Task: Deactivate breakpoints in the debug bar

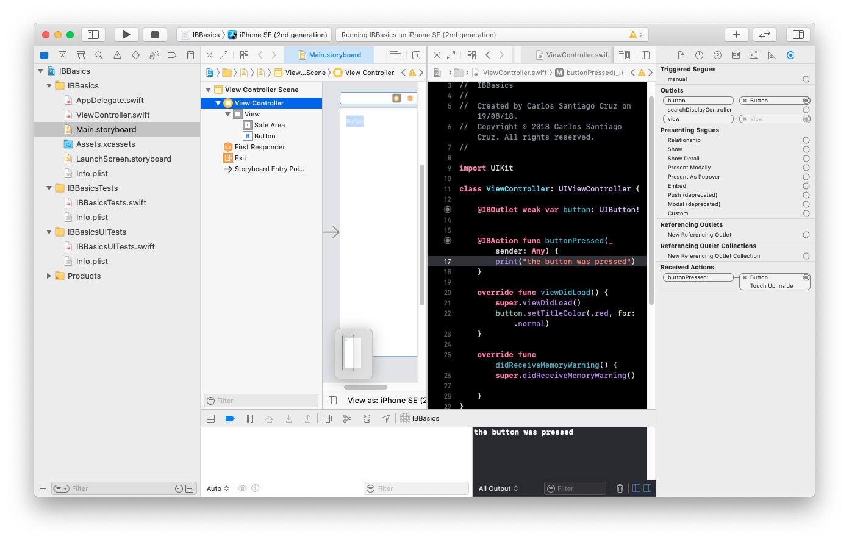Action: click(x=230, y=418)
